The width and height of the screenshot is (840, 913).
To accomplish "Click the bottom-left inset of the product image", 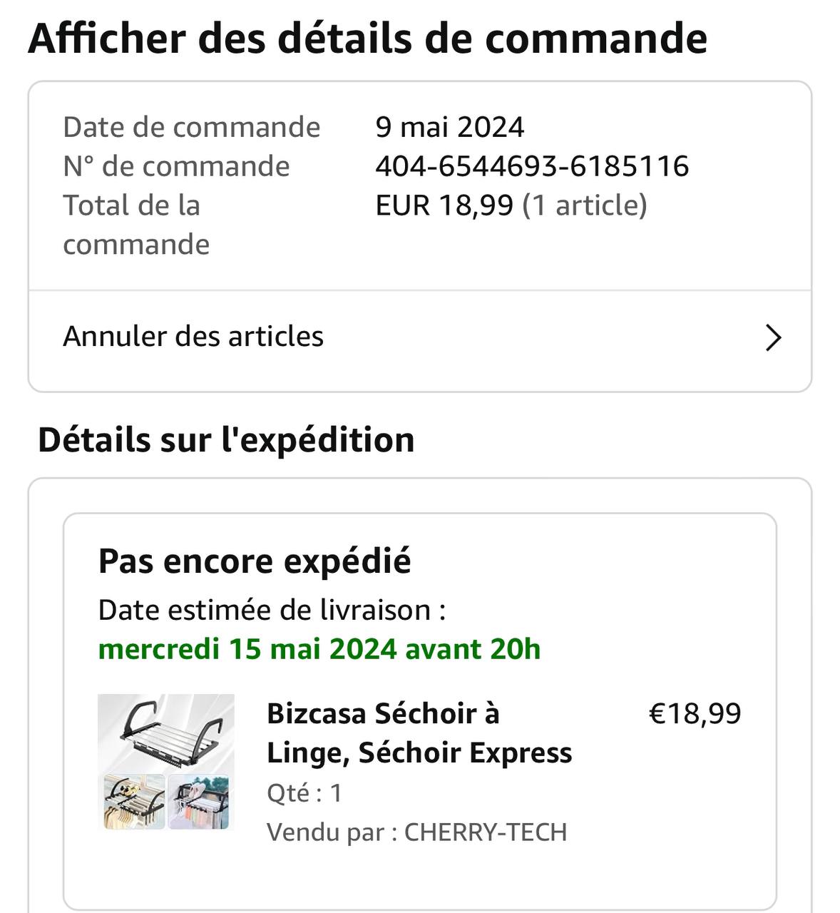I will pos(133,802).
